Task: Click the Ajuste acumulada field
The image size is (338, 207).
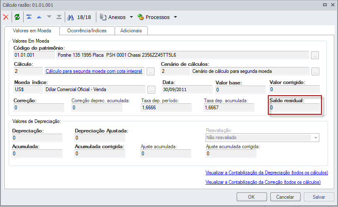Action: pos(166,154)
